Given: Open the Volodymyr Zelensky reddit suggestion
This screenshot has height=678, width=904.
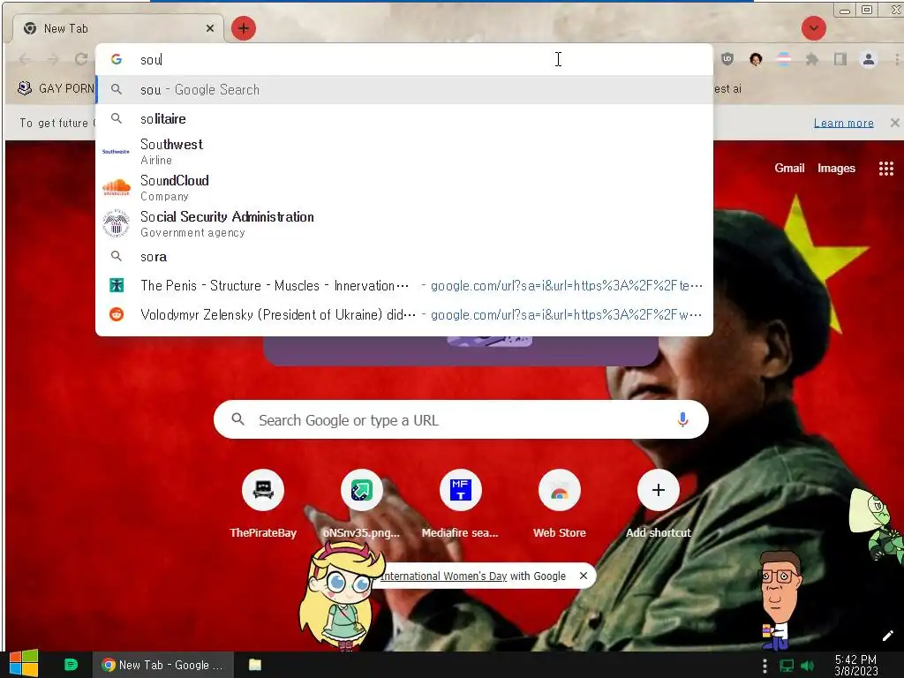Looking at the screenshot, I should (403, 315).
